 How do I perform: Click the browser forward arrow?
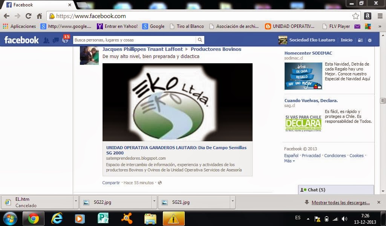tap(17, 16)
